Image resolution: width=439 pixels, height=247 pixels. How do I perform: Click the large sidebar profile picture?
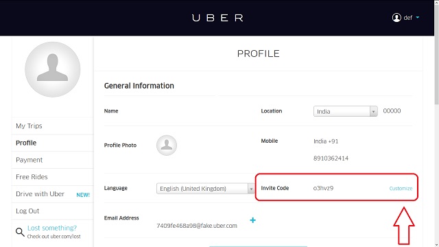click(x=53, y=69)
